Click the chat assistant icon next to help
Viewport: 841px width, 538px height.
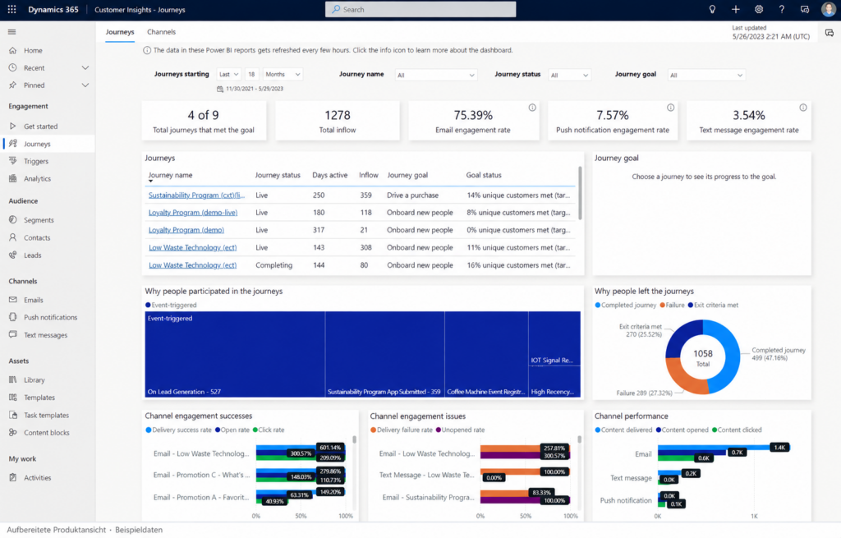(805, 9)
